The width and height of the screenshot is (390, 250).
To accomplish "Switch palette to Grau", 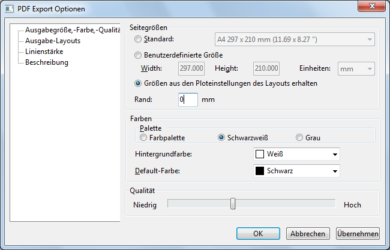I will coord(299,137).
